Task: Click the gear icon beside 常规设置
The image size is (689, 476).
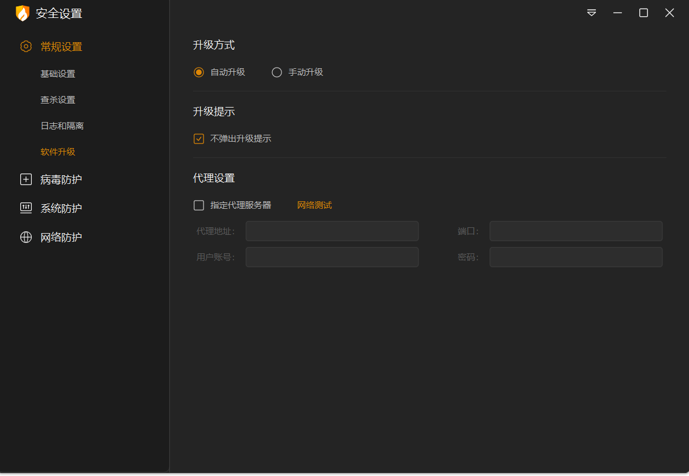Action: pos(26,46)
